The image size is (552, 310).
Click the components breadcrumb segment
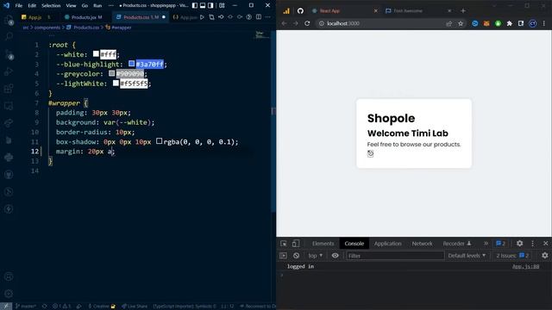point(47,28)
